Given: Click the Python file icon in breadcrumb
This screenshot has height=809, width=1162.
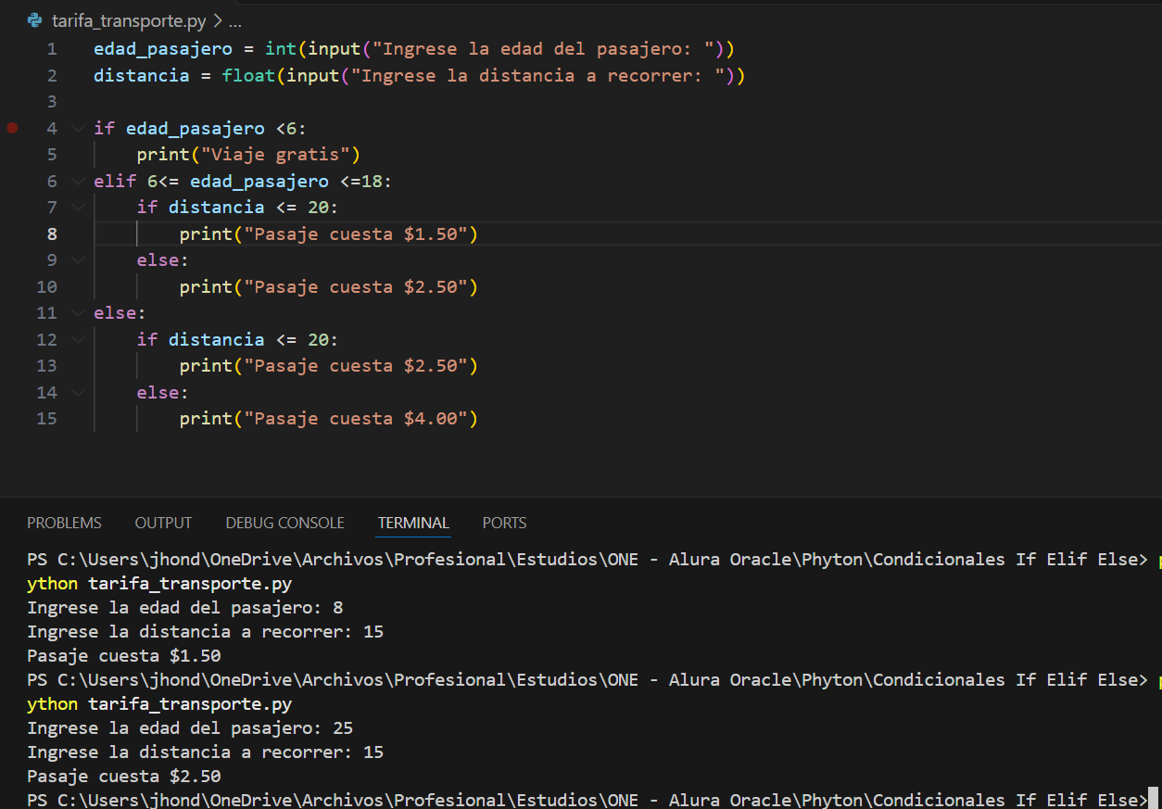Looking at the screenshot, I should 35,20.
